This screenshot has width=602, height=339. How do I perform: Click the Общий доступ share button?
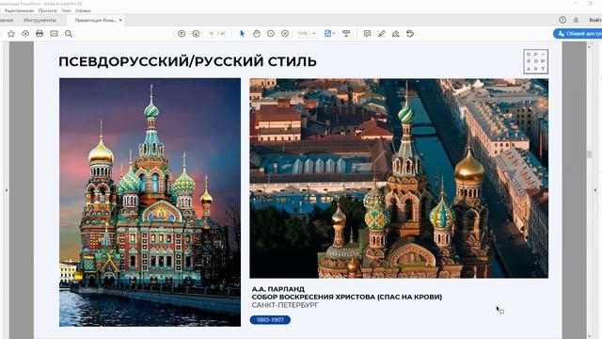[578, 34]
